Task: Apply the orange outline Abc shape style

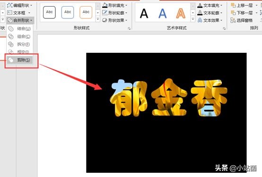Action: tap(86, 12)
